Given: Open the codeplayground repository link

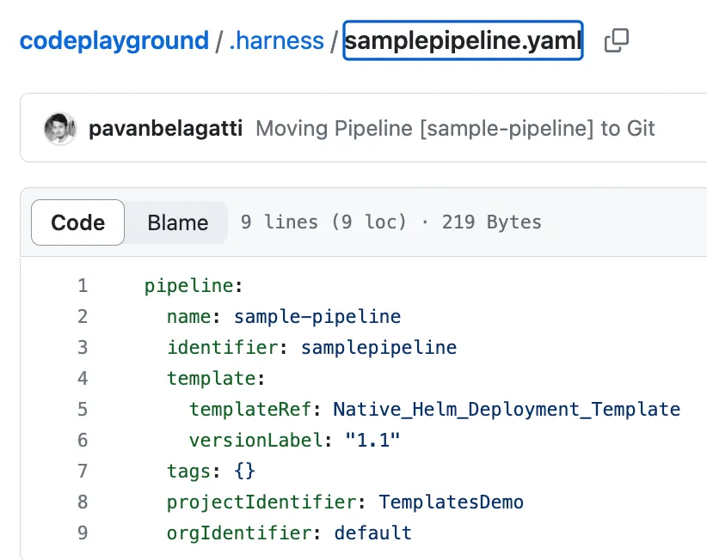Looking at the screenshot, I should pos(114,40).
